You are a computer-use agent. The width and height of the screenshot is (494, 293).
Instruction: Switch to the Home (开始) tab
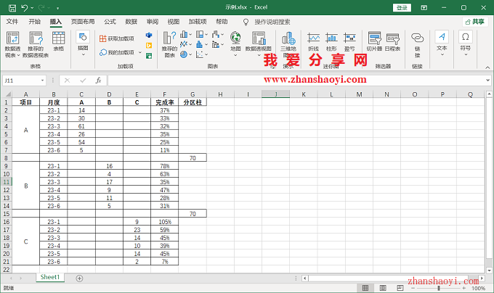point(34,22)
